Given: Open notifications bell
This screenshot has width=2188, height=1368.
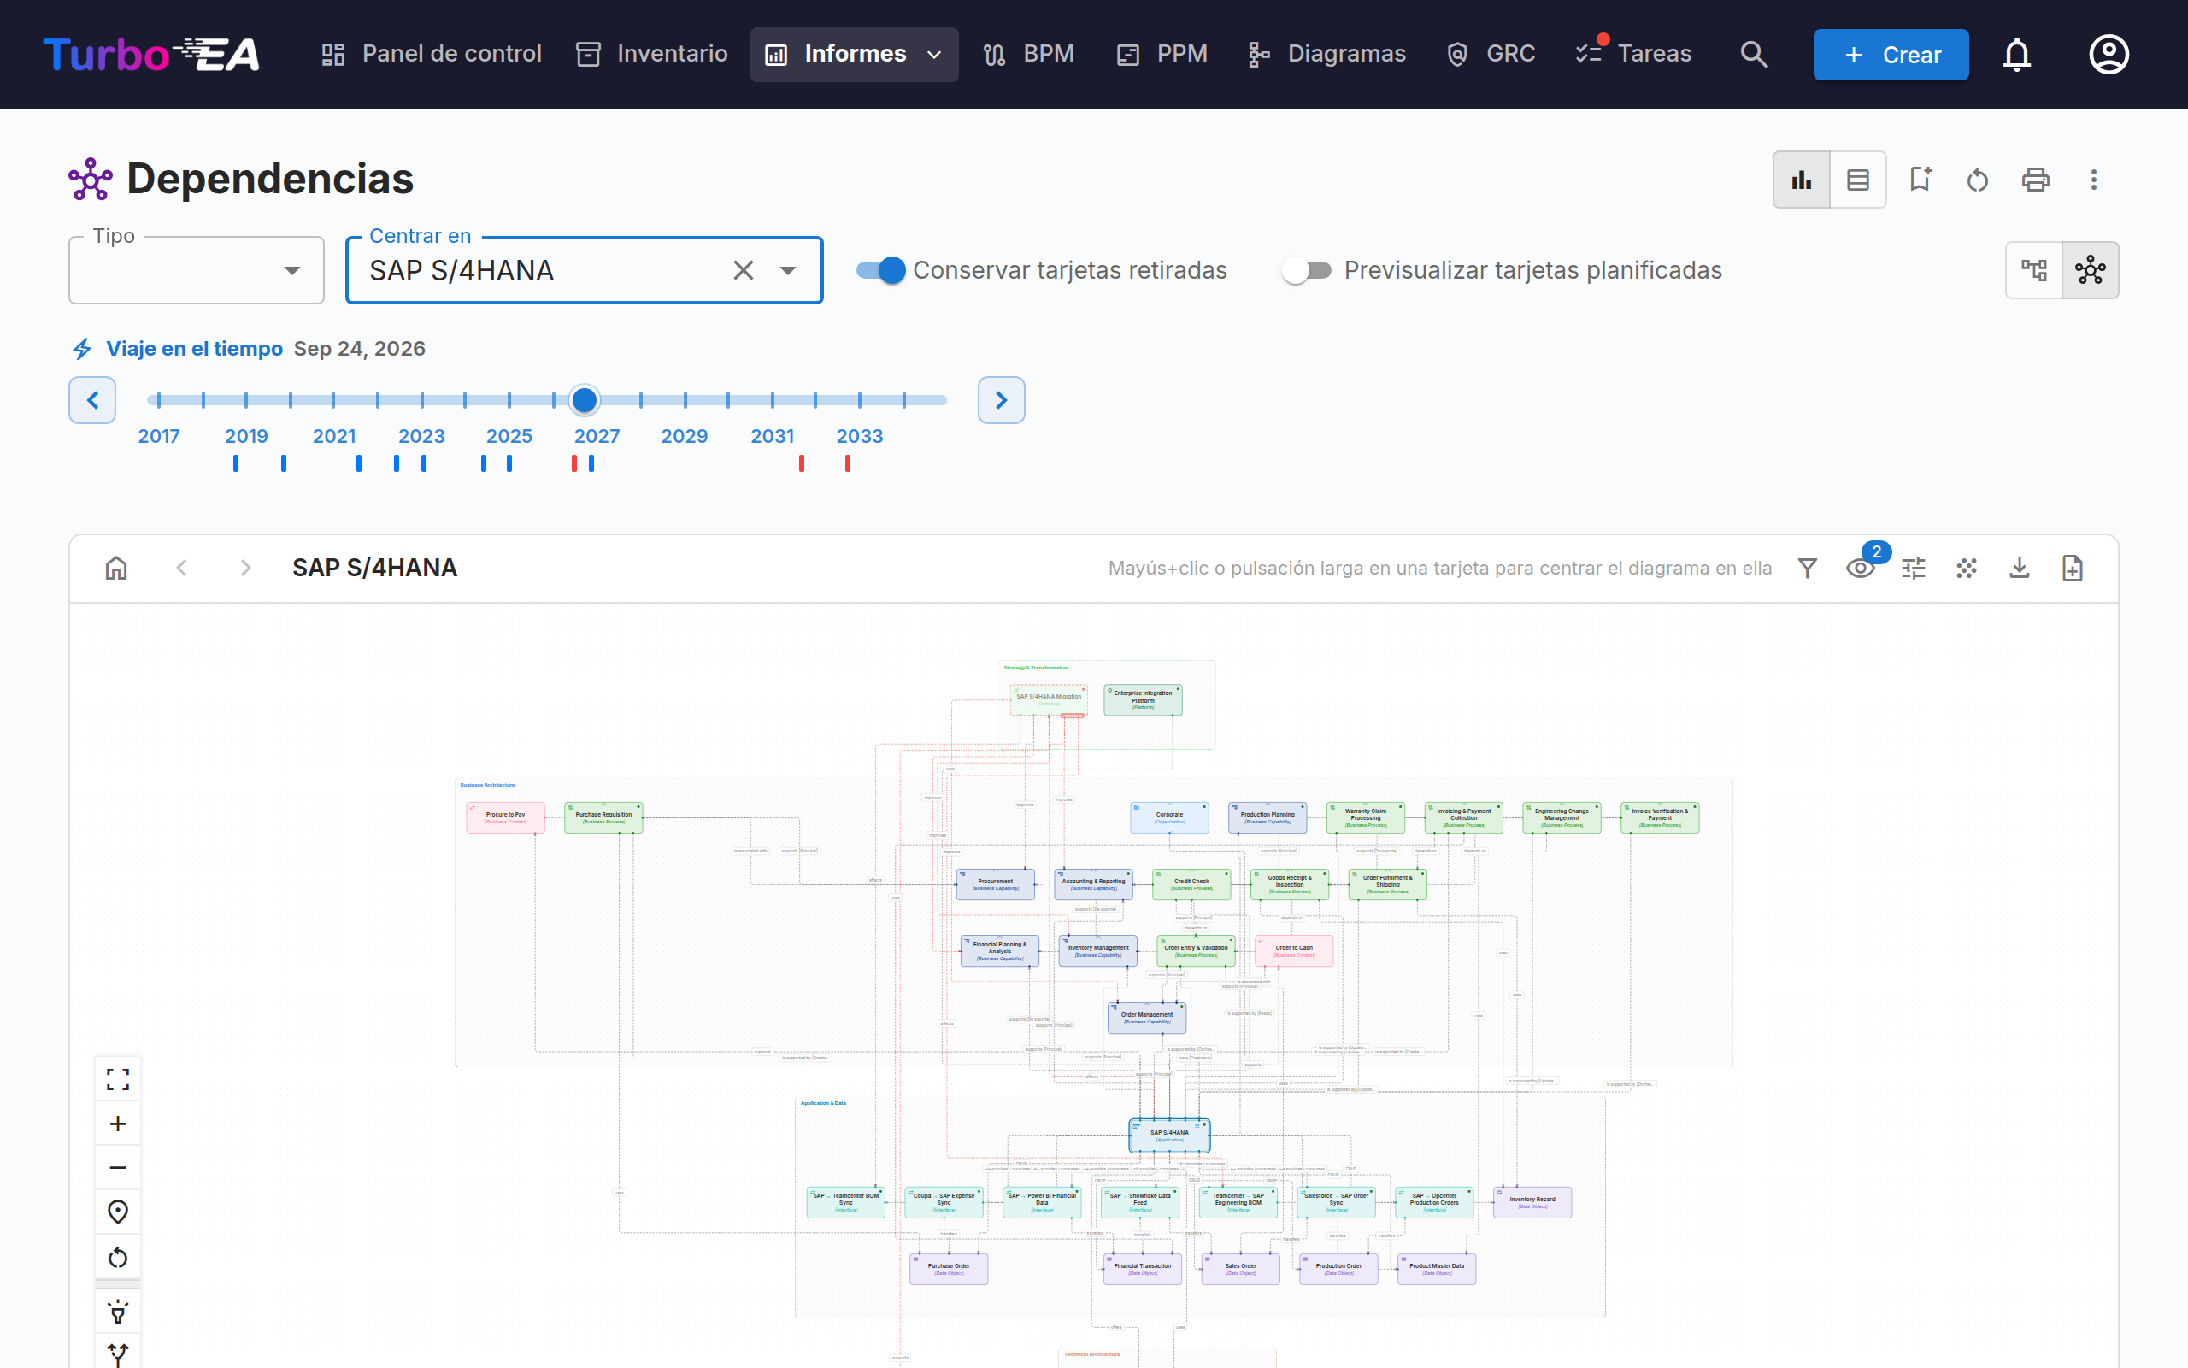Looking at the screenshot, I should pyautogui.click(x=2016, y=54).
